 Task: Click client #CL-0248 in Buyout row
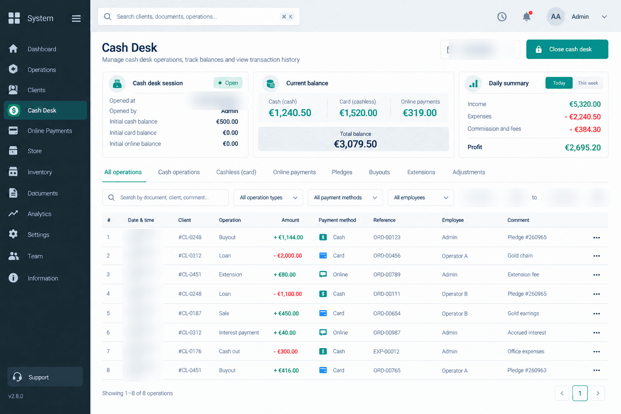(x=190, y=237)
